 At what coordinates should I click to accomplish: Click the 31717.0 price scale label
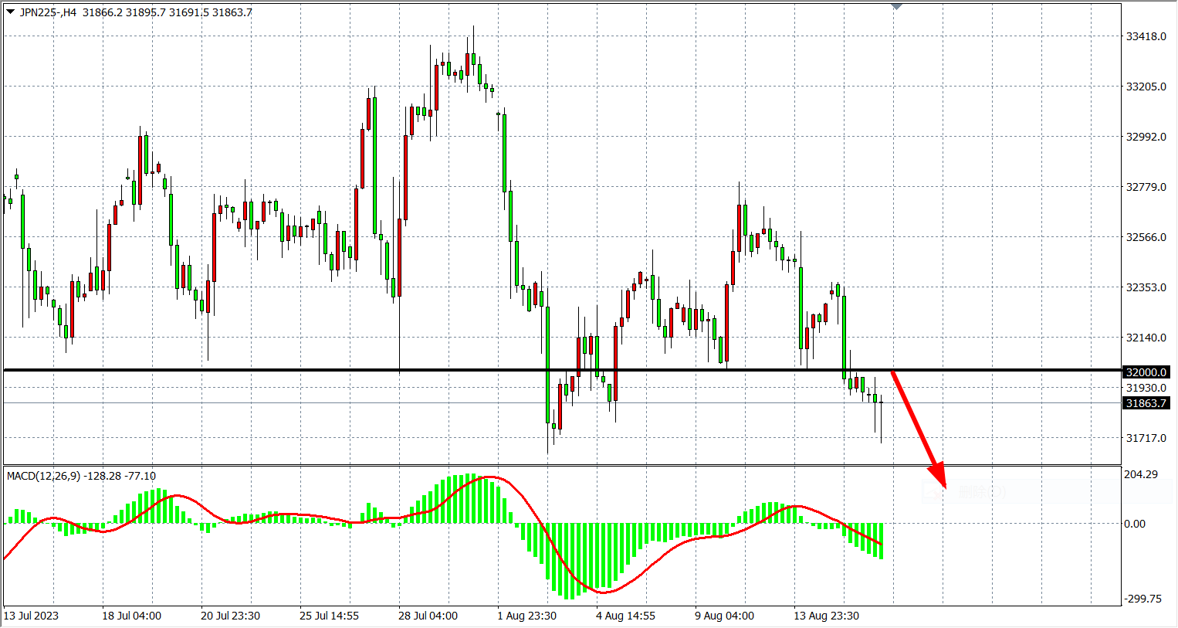pyautogui.click(x=1146, y=438)
